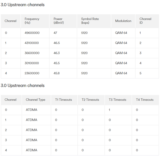Select the Power (dBmV) column header

[x=58, y=21]
